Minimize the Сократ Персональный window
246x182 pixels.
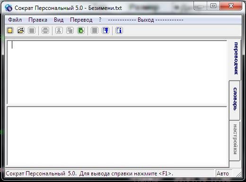[201, 6]
